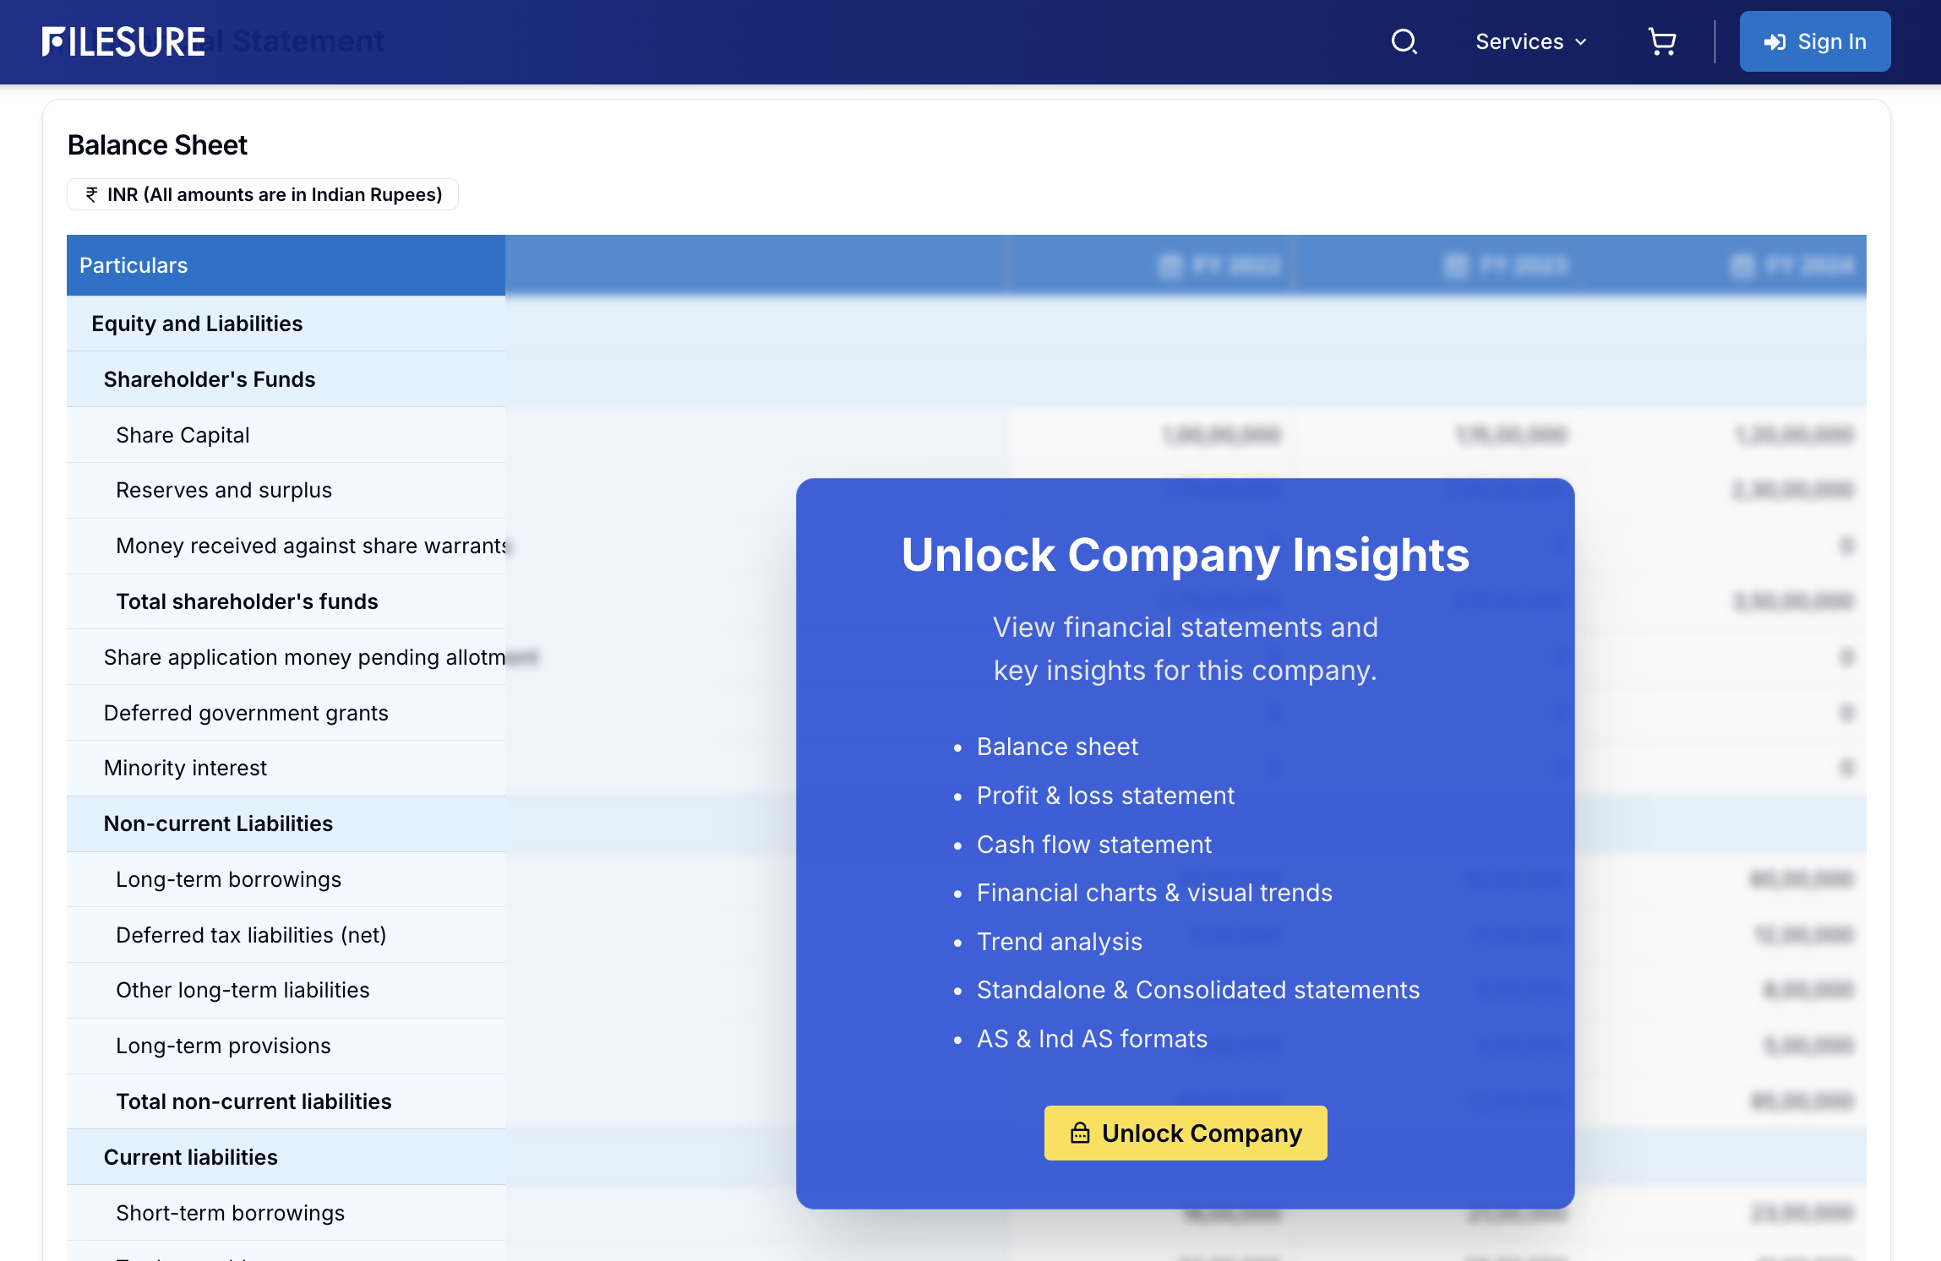Click the Current liabilities section row
1941x1261 pixels.
click(x=190, y=1157)
